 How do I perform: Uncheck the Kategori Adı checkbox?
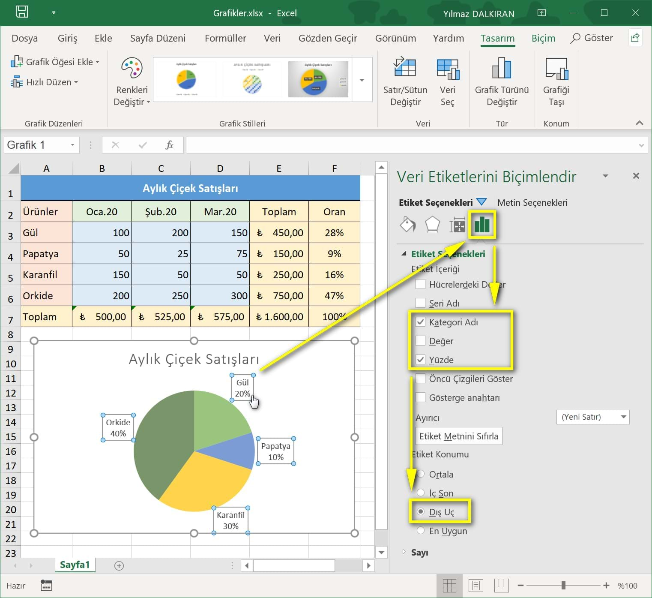pyautogui.click(x=421, y=322)
